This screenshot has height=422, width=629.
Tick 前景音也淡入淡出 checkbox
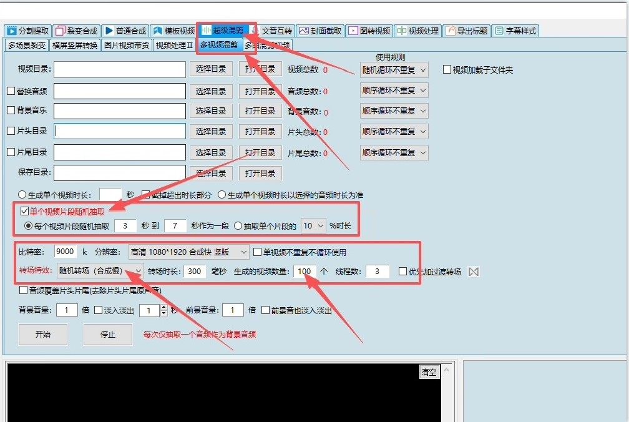(265, 310)
